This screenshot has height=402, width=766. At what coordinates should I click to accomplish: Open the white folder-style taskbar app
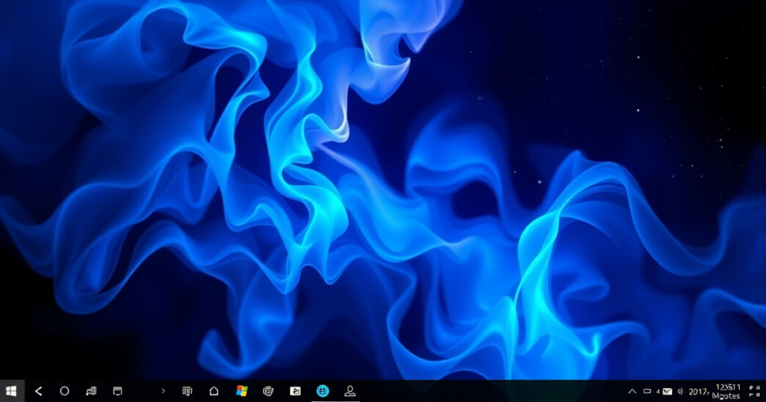[295, 391]
